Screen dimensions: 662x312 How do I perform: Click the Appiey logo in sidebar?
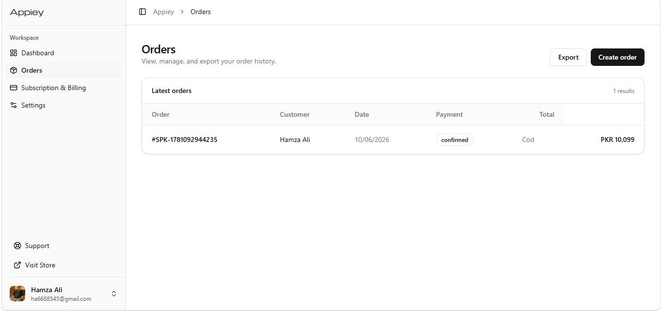[27, 13]
